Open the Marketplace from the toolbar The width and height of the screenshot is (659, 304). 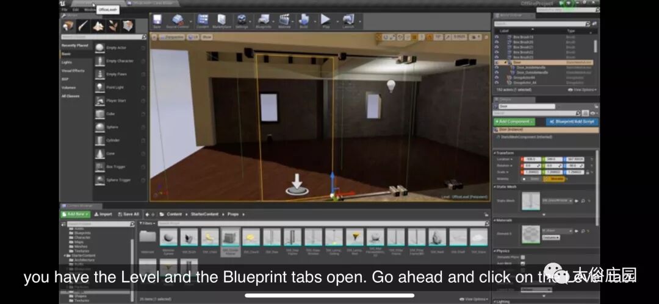click(x=222, y=21)
